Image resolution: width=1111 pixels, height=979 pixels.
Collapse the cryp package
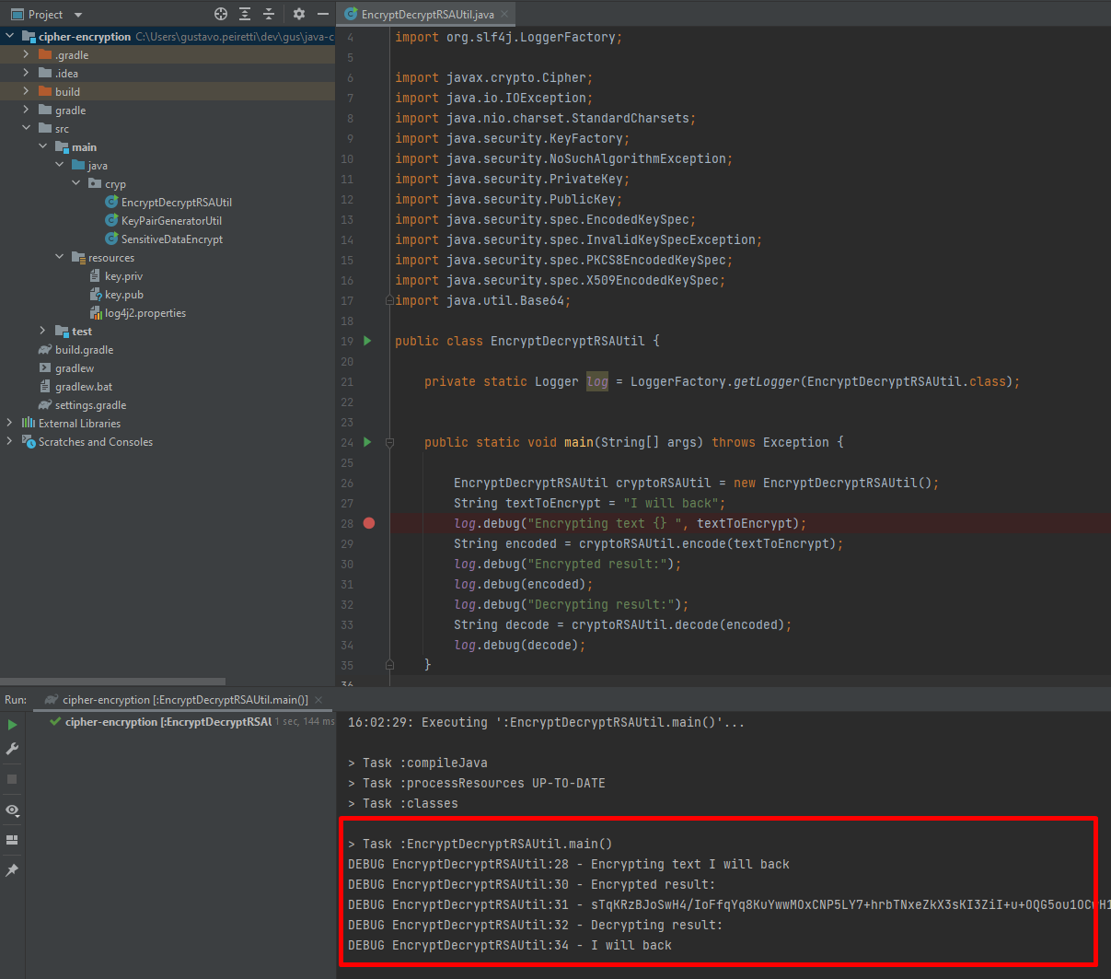[x=75, y=183]
